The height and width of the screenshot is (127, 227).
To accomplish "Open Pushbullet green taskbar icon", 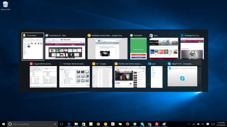I will tap(135, 124).
